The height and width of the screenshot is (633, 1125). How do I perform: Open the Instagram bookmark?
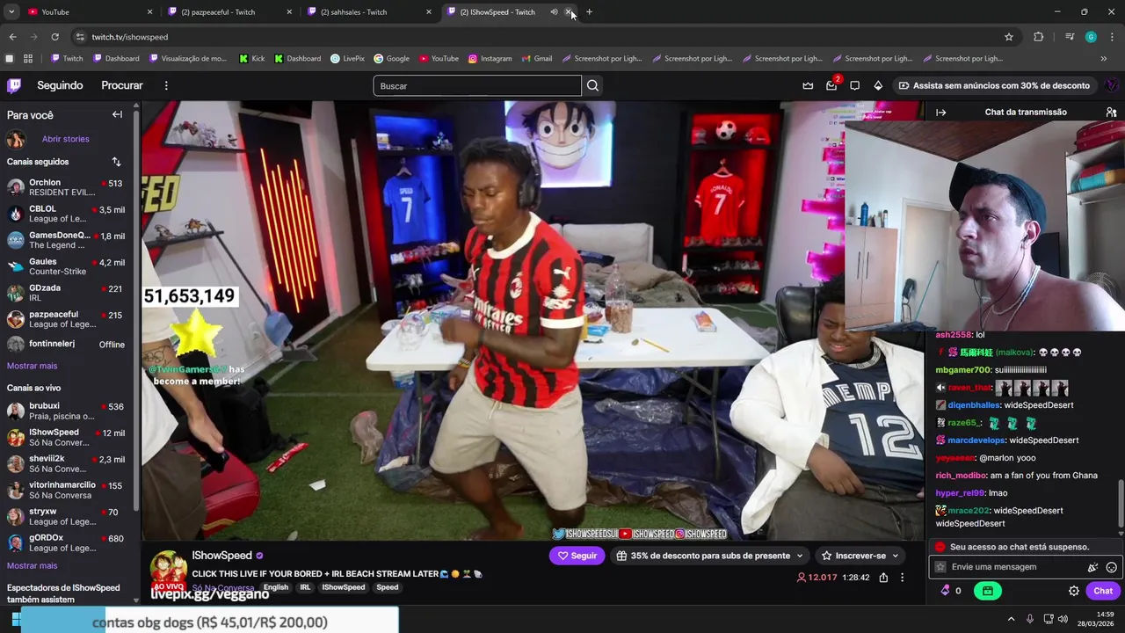(x=490, y=59)
